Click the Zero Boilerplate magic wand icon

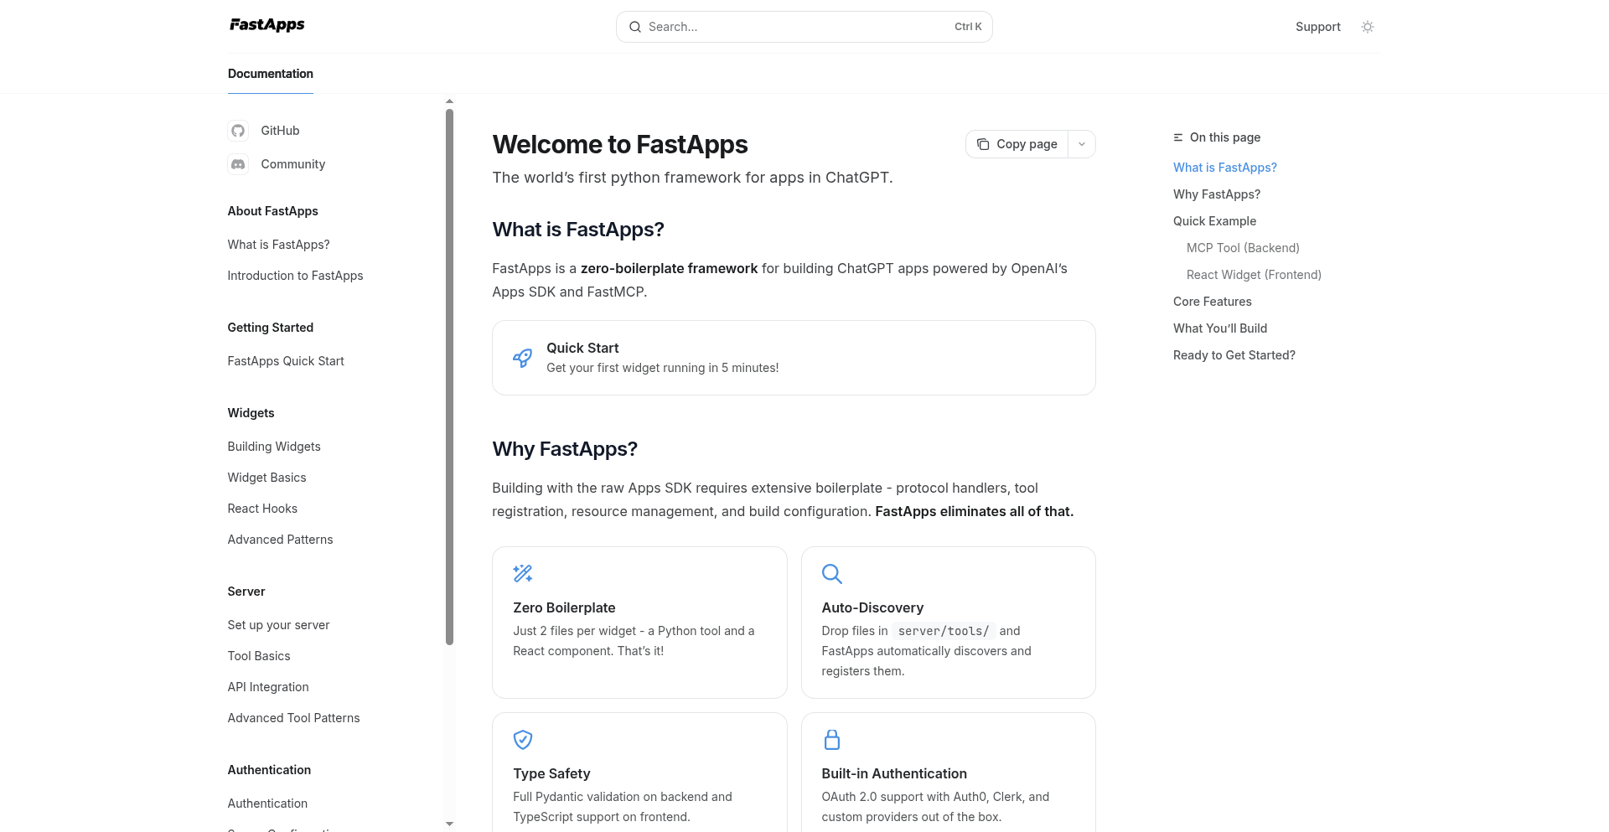pyautogui.click(x=523, y=573)
